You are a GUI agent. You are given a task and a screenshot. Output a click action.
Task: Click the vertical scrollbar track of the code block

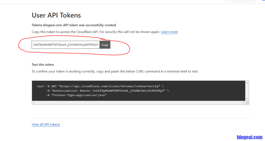247,91
